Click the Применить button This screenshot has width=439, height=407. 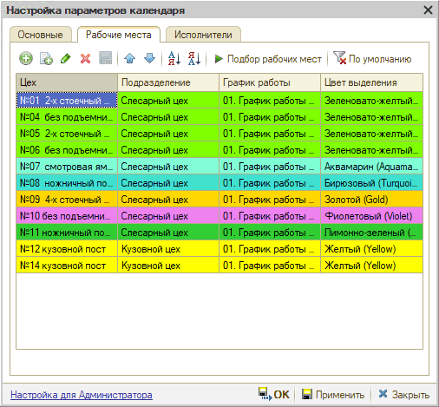point(333,395)
